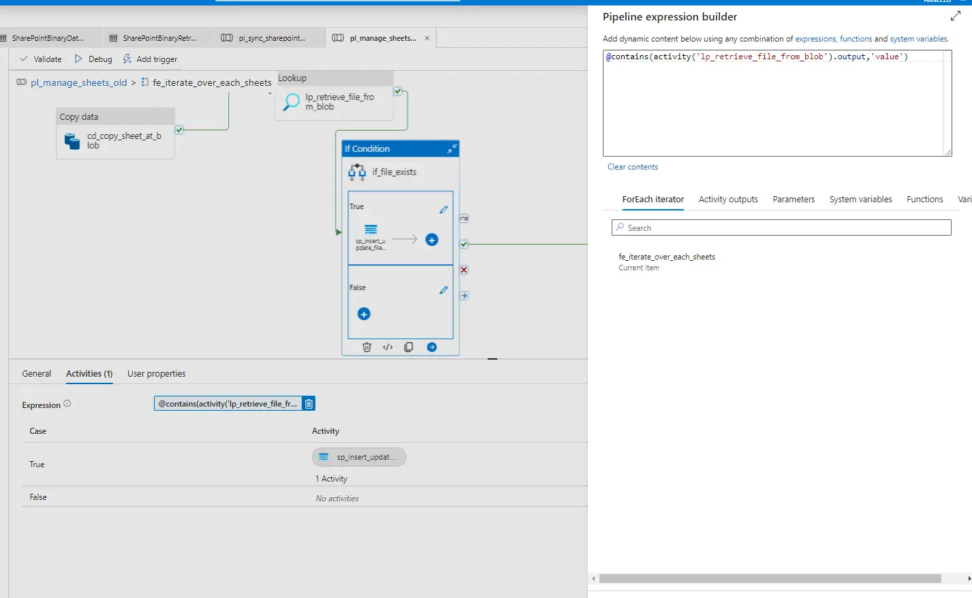Screen dimensions: 972x598
Task: Click the failure output X on If Condition
Action: click(x=464, y=270)
